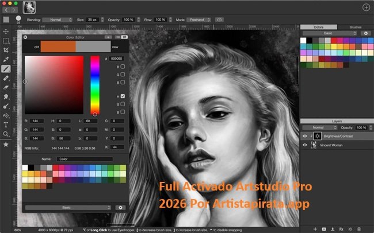
Task: Adjust brush Flow stepper
Action: 170,20
